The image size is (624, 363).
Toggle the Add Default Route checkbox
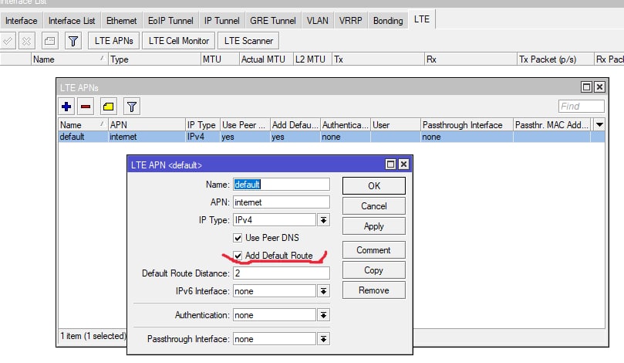click(238, 256)
